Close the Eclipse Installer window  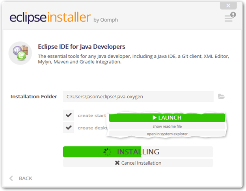coord(228,6)
